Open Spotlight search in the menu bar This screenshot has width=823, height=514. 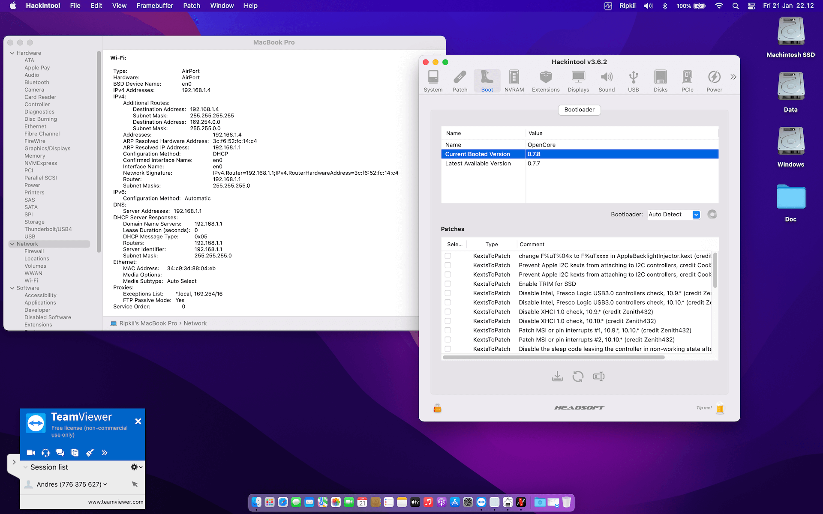click(x=736, y=6)
